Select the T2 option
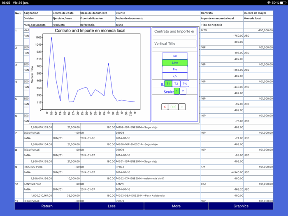 tap(176, 84)
